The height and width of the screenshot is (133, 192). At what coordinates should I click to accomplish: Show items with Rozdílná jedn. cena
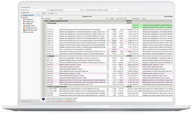tap(31, 28)
